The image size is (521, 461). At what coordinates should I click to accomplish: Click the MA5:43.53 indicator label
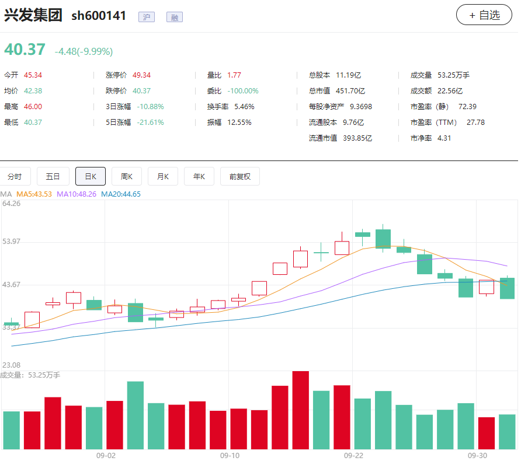34,194
